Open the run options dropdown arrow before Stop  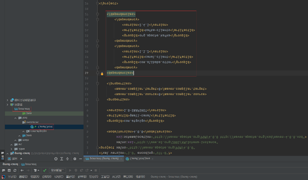point(91,171)
